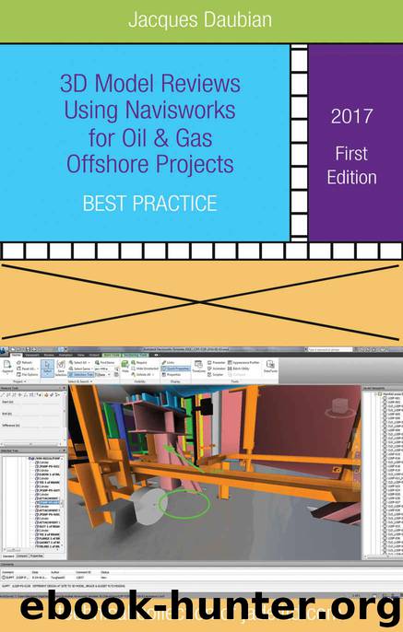Expand the Project panel title dropdown
403x632 pixels.
click(19, 381)
